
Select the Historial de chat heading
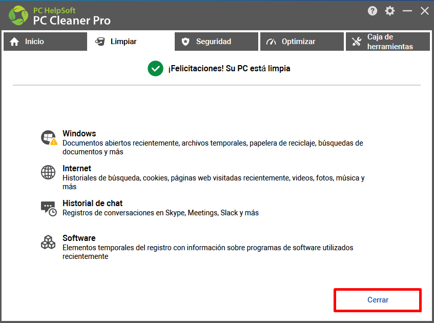tap(92, 204)
